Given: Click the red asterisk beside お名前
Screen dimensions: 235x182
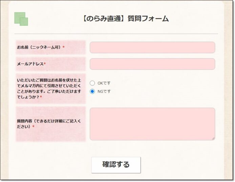Looking at the screenshot, I should [x=64, y=47].
